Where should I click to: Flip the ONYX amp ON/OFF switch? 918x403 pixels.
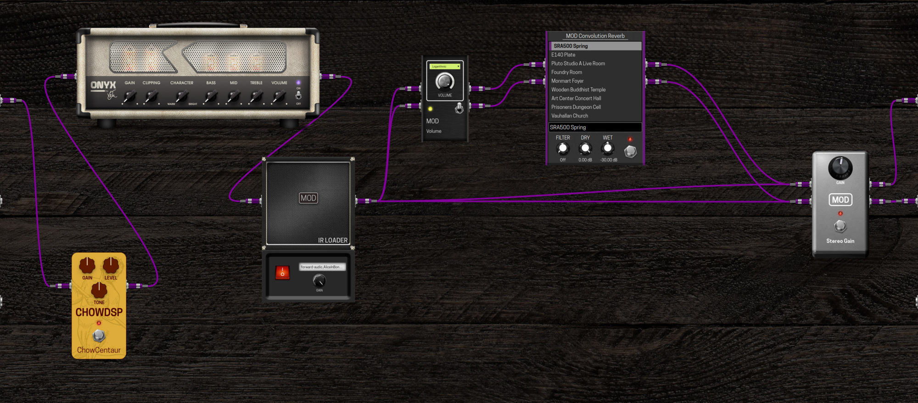(298, 95)
